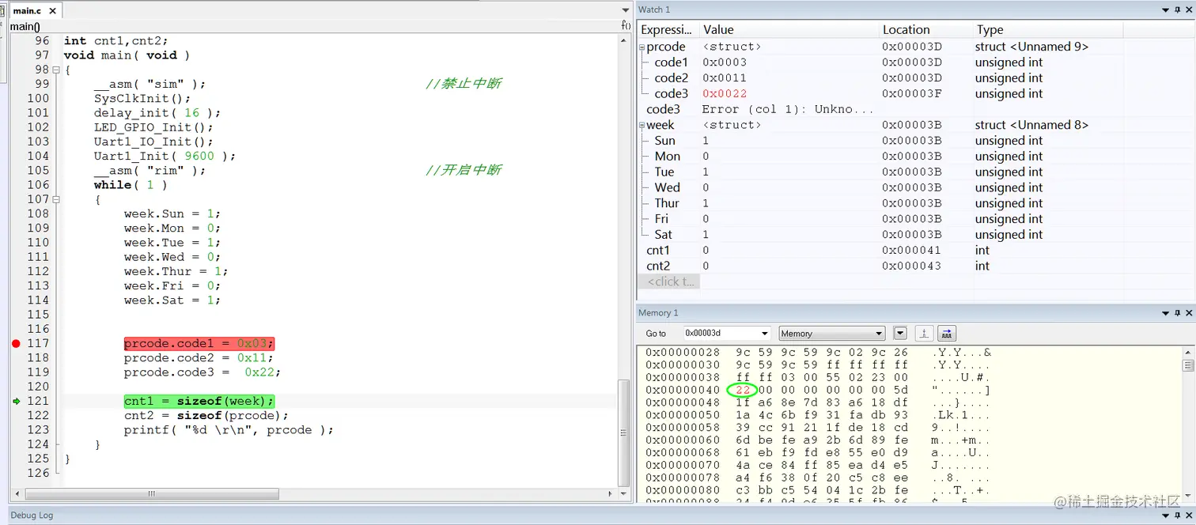Toggle the live update memory icon, last in the Memory toolbar

point(947,334)
